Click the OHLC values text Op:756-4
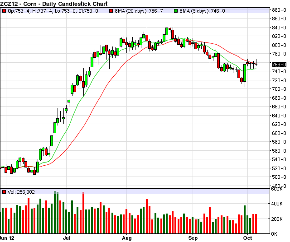This screenshot has width=290, height=242. pos(19,11)
